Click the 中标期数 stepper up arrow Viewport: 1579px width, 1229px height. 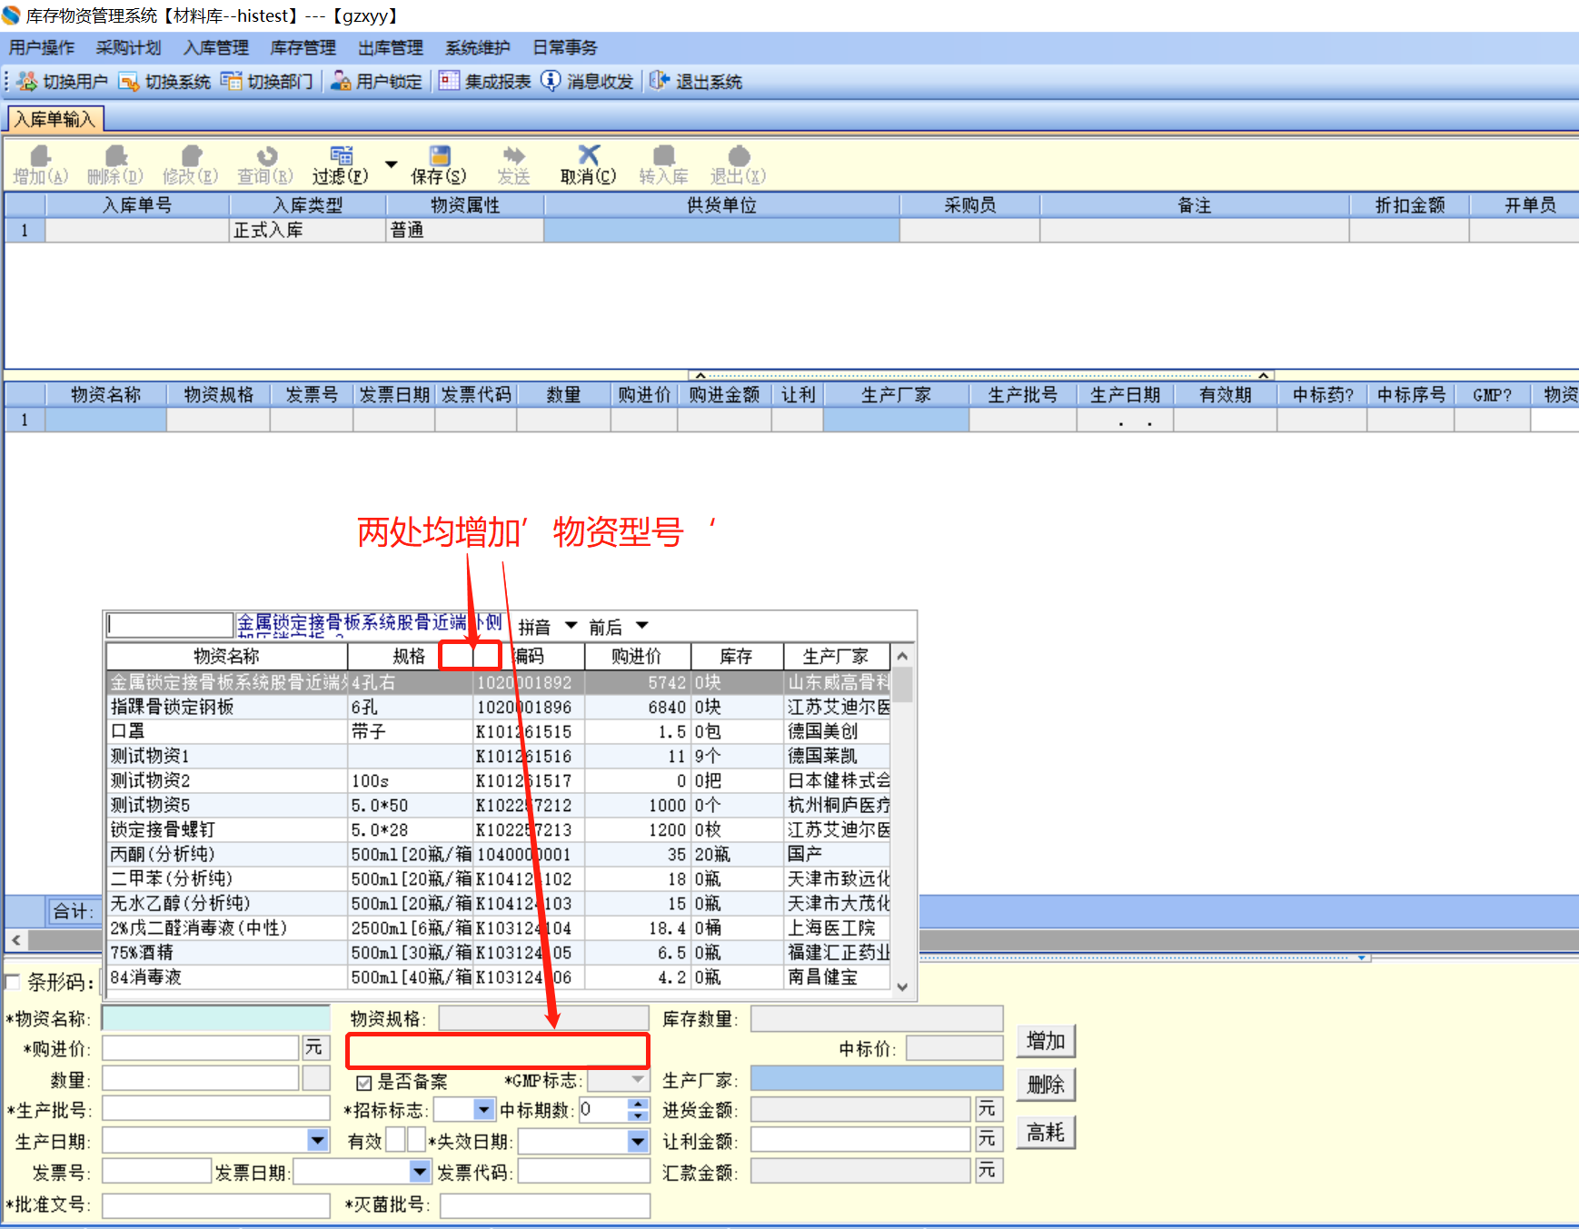[640, 1104]
